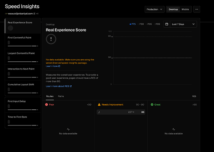Click No data available in Poor column
The image size is (214, 152).
coord(68,134)
